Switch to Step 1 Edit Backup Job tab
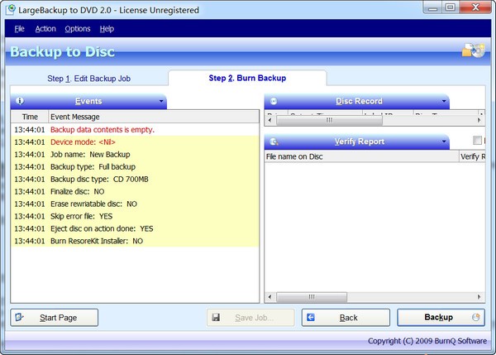Screen dimensions: 496x355 pyautogui.click(x=88, y=78)
